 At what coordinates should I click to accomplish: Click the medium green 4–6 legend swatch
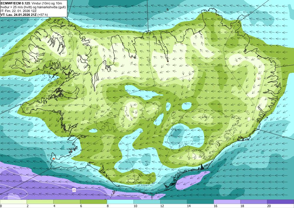(67, 202)
